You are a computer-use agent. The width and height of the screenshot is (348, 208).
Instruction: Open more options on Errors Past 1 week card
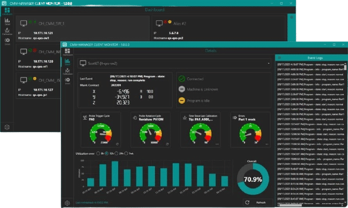coord(267,144)
